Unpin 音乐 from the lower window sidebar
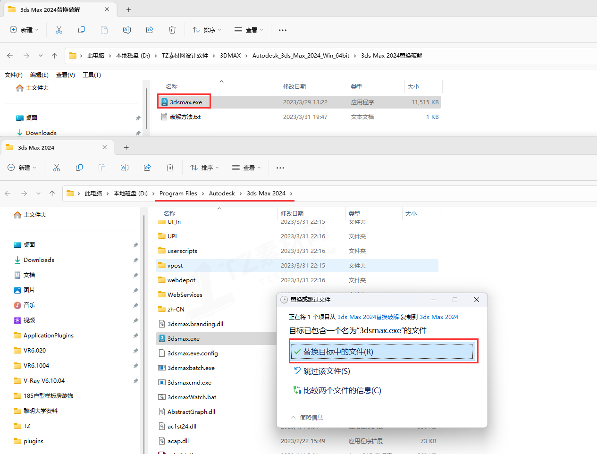This screenshot has height=454, width=597. pos(136,305)
